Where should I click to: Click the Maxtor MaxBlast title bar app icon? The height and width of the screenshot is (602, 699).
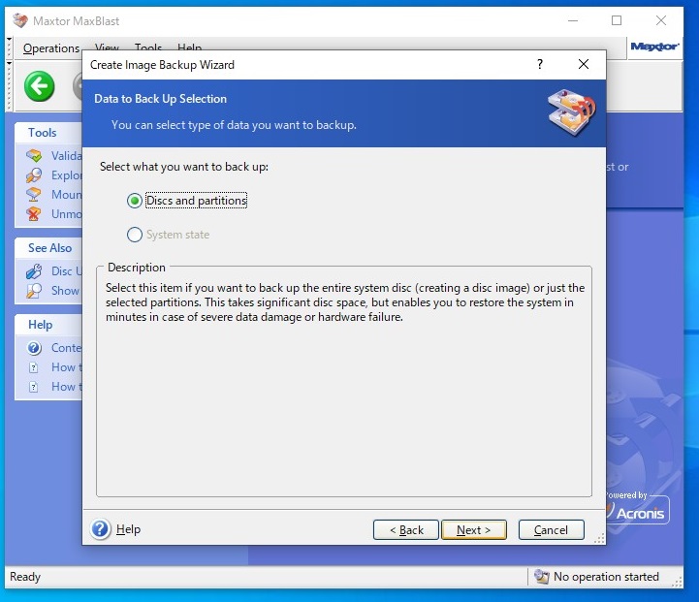pos(20,20)
